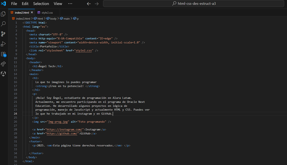Follow the style2.css href link
The height and width of the screenshot is (165, 287).
(84, 51)
